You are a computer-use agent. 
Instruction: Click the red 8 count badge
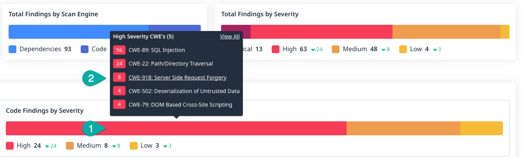(x=119, y=78)
